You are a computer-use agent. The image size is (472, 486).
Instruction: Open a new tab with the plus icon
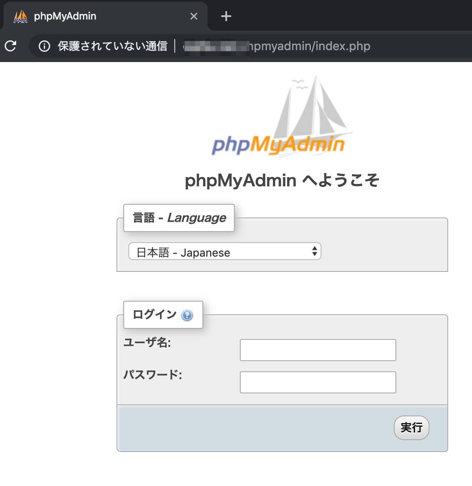[x=226, y=16]
